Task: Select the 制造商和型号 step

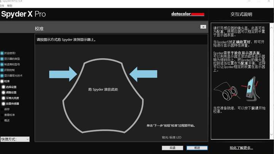Action: point(10,64)
